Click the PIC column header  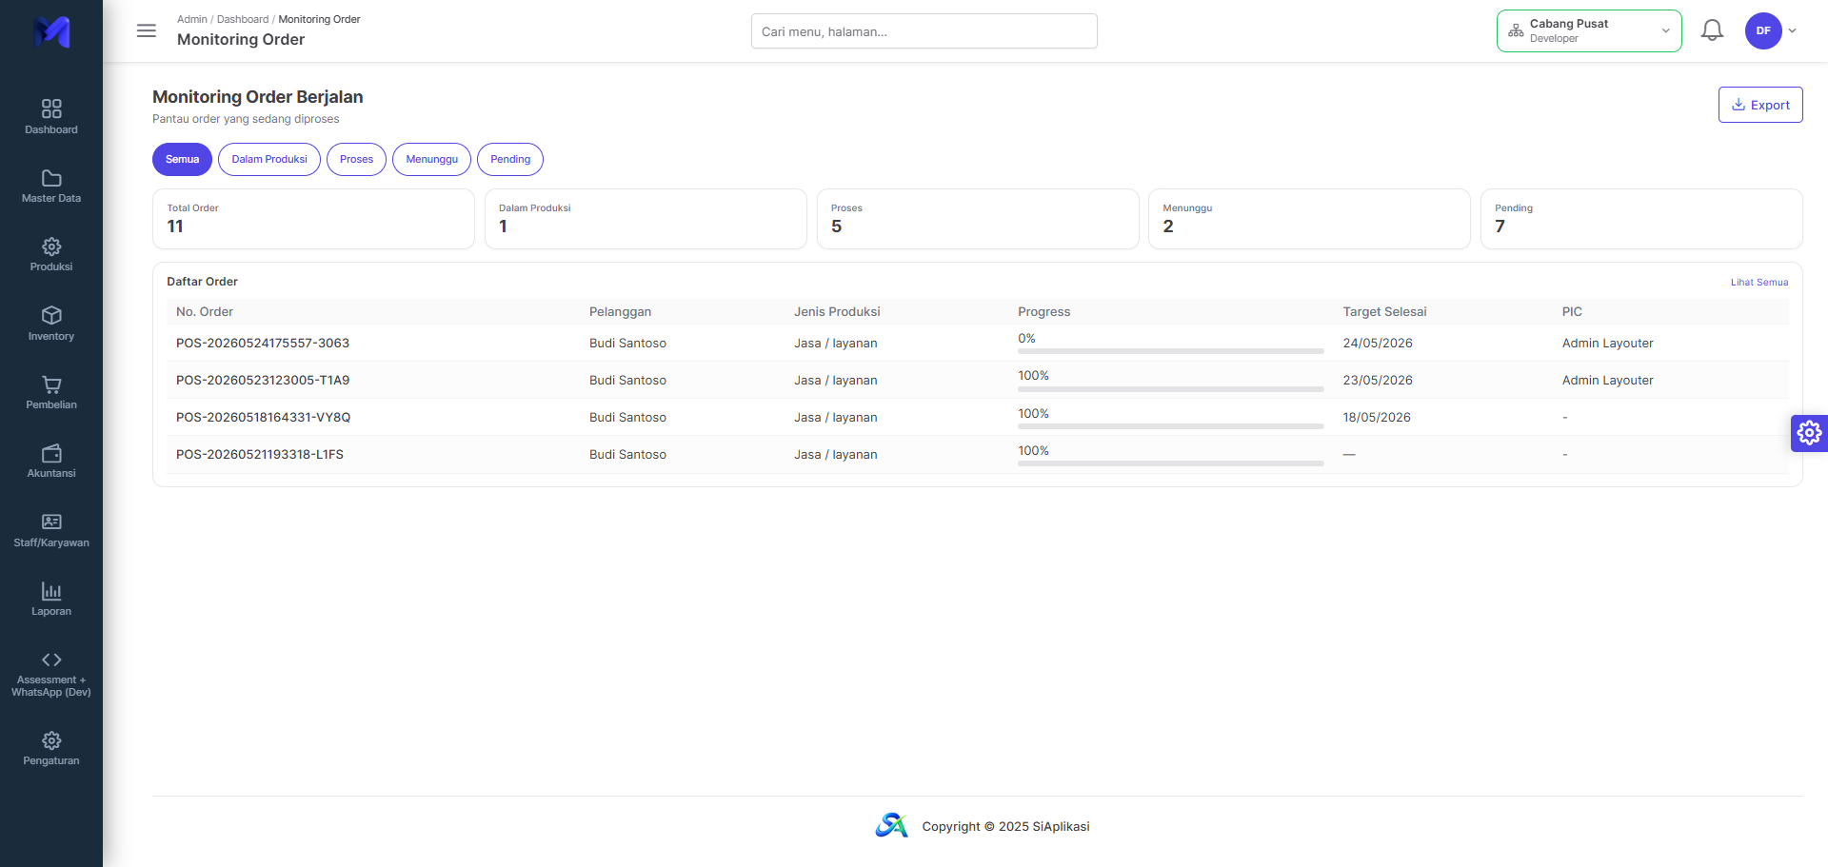pyautogui.click(x=1572, y=311)
